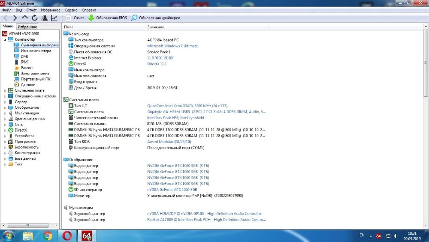Open the Вид menu
The height and width of the screenshot is (242, 429).
coord(19,10)
